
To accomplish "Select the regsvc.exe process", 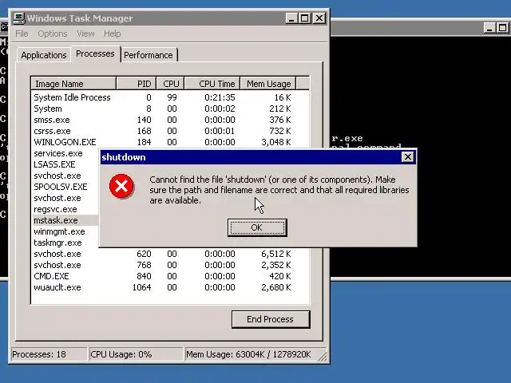I will pos(55,209).
